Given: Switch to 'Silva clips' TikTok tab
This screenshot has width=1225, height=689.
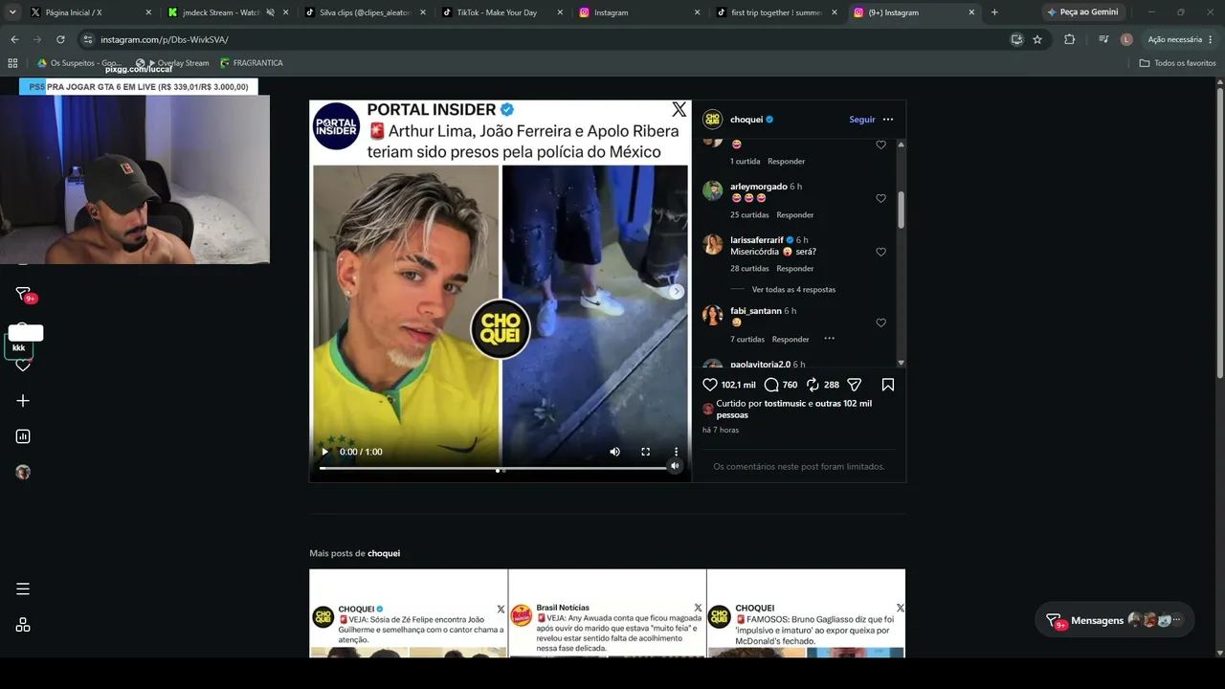Looking at the screenshot, I should click(x=365, y=12).
